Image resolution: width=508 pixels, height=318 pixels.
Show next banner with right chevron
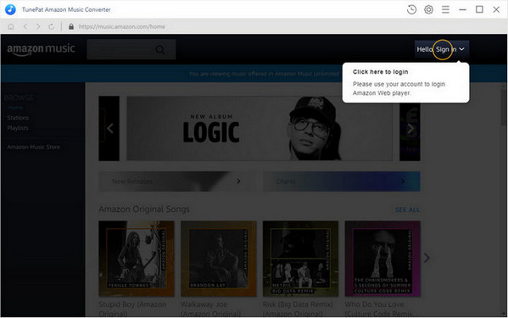[410, 129]
